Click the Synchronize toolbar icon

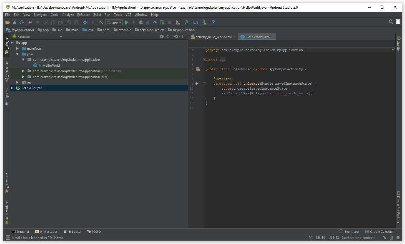click(22, 23)
